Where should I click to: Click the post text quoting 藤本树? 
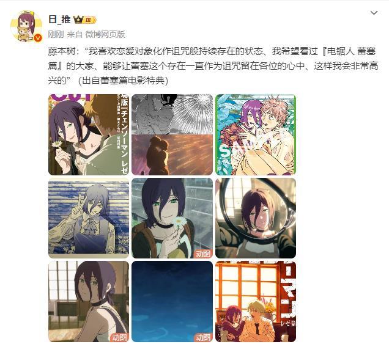(x=213, y=66)
